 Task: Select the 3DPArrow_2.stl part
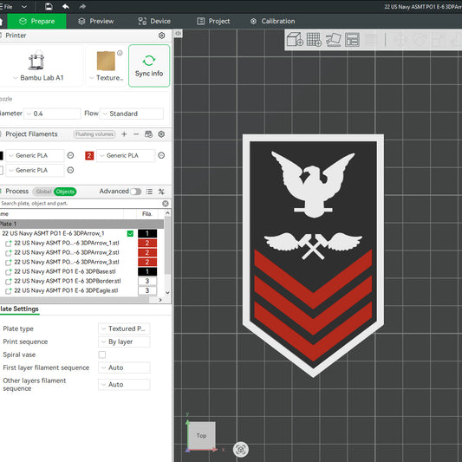coord(67,252)
